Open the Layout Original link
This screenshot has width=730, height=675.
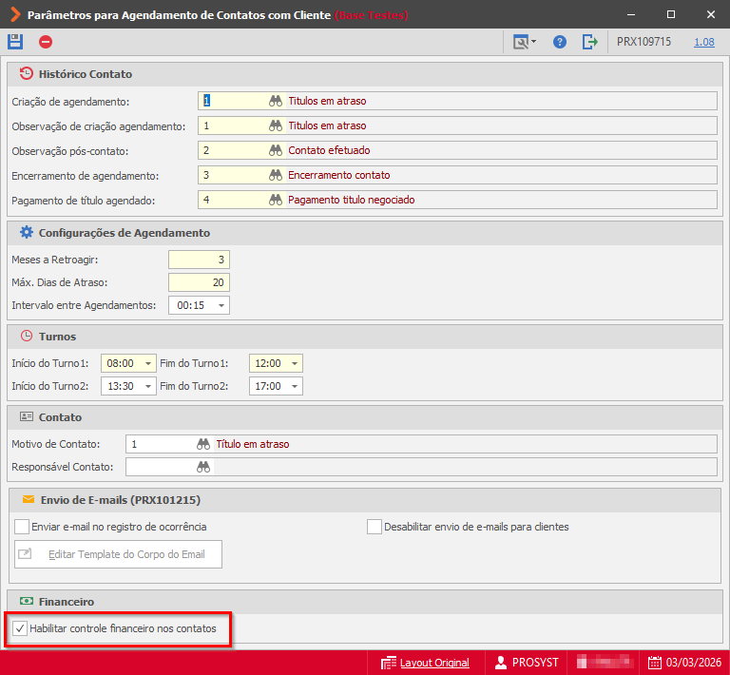click(x=434, y=663)
